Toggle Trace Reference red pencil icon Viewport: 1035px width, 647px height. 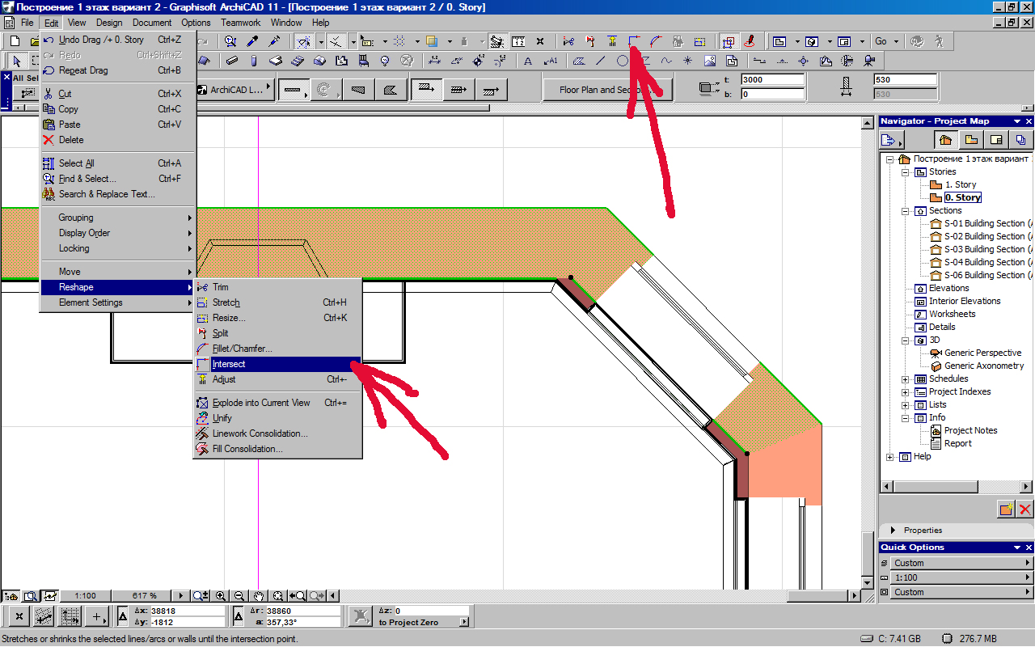coord(750,40)
